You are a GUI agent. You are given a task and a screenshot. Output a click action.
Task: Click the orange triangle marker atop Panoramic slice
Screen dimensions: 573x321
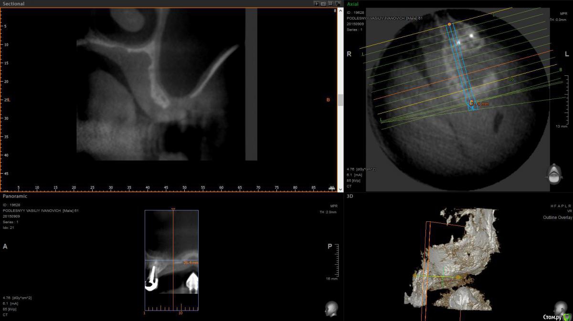click(173, 209)
